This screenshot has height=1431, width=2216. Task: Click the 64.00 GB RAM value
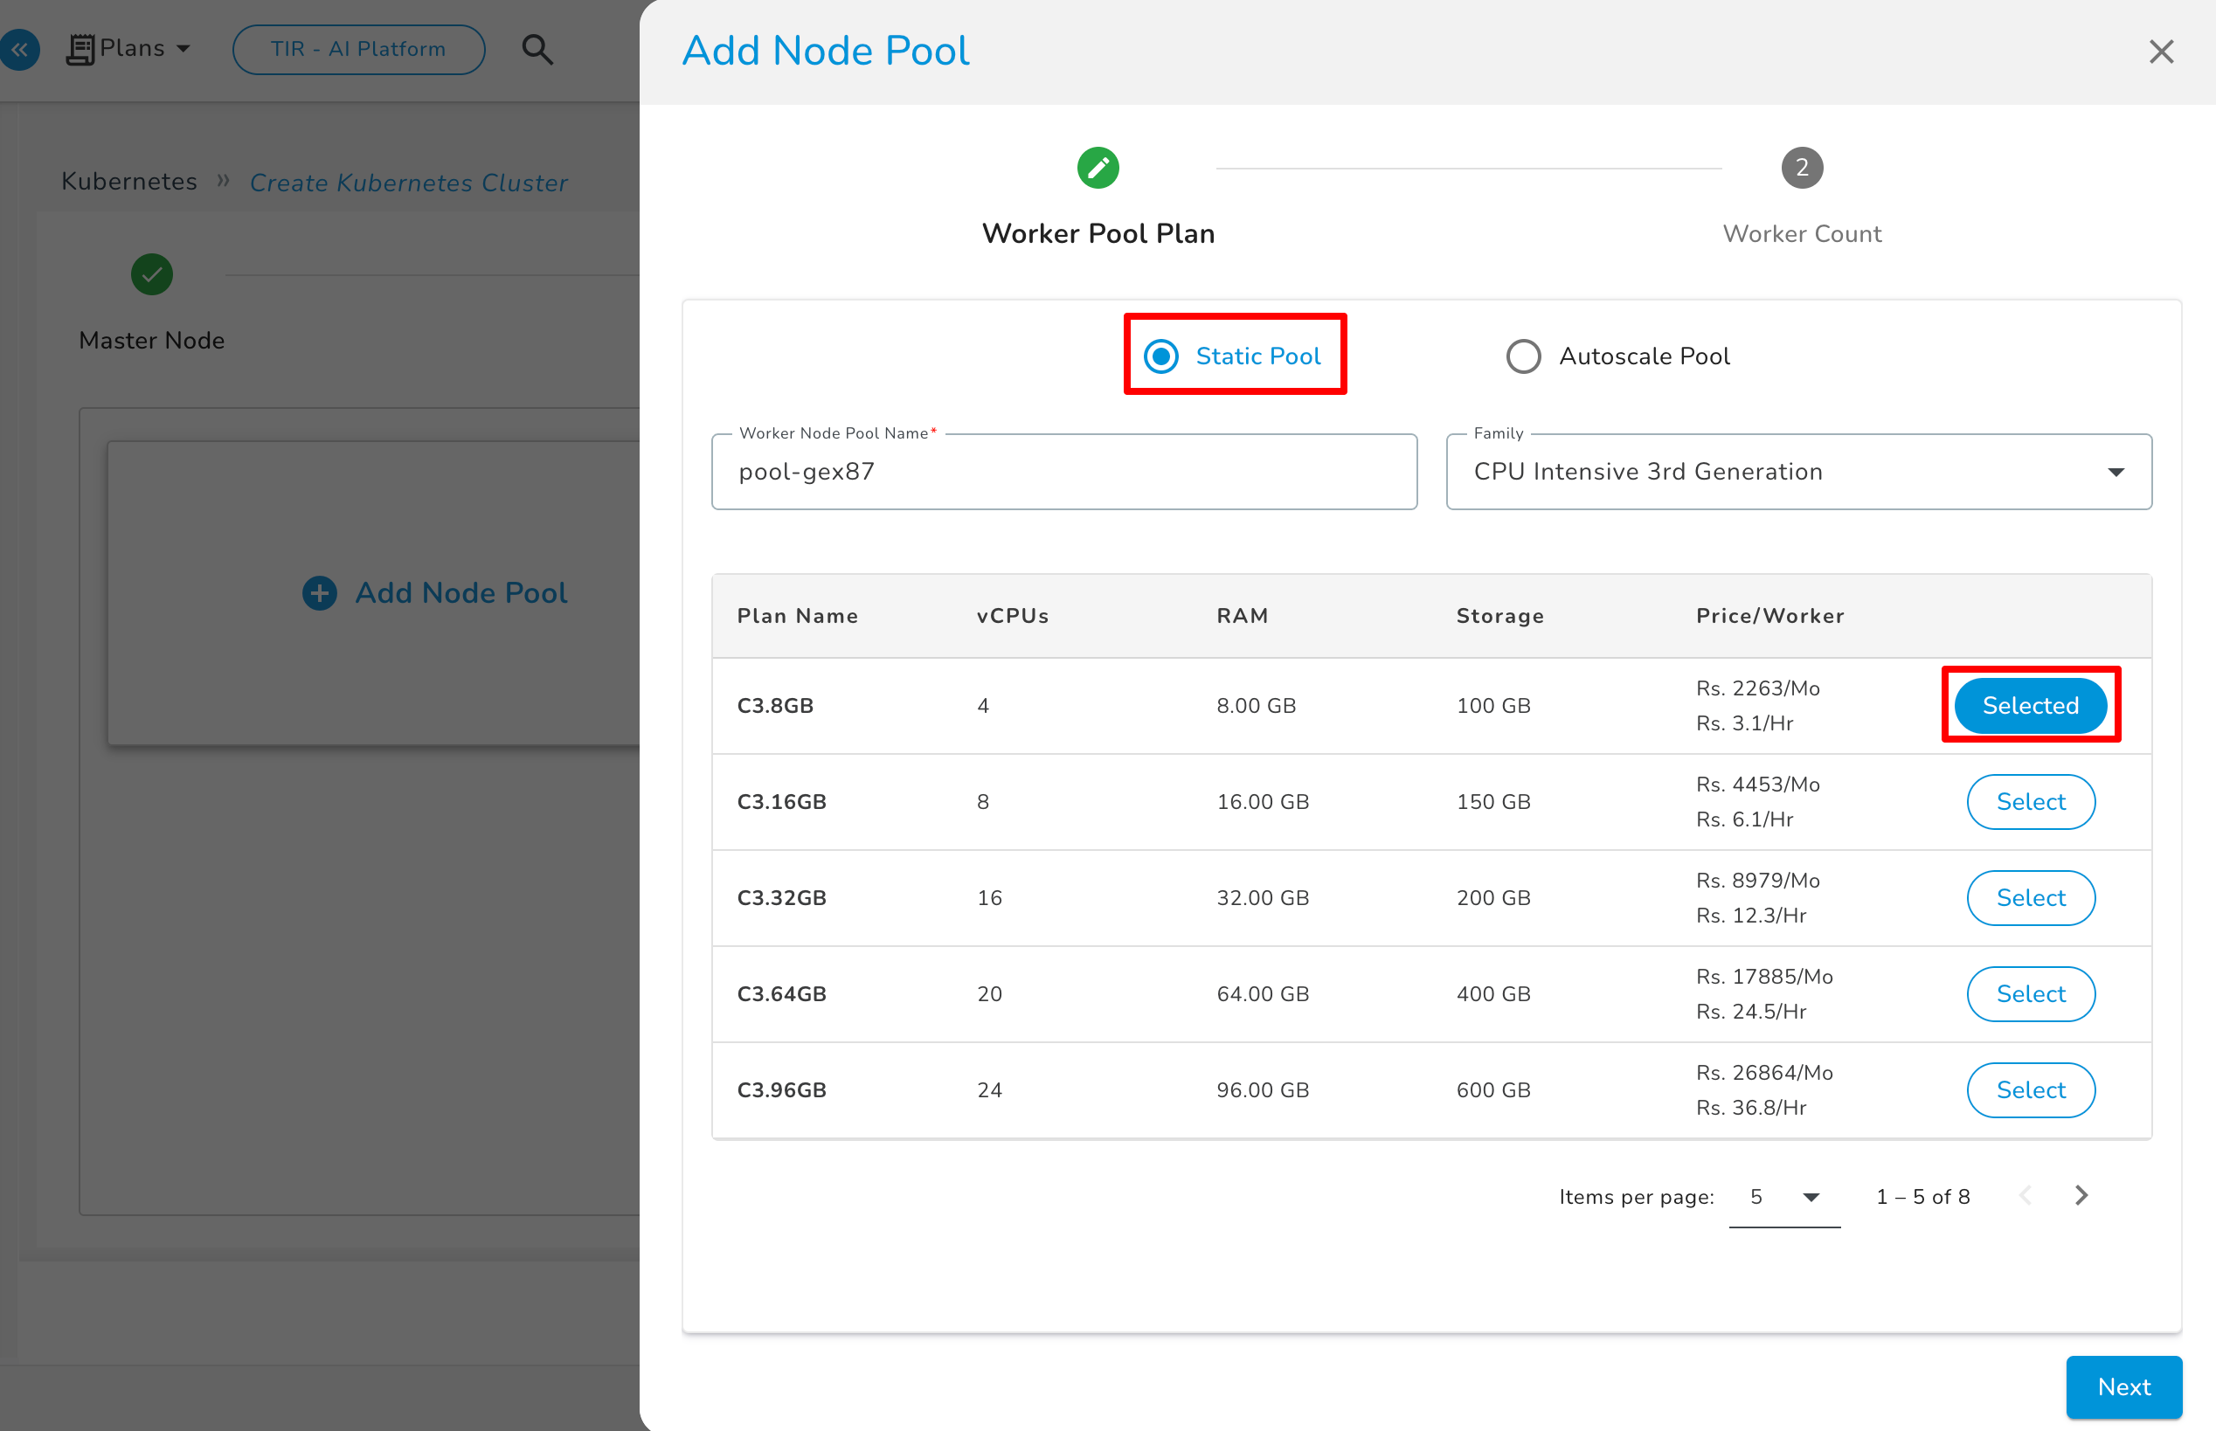pos(1263,994)
